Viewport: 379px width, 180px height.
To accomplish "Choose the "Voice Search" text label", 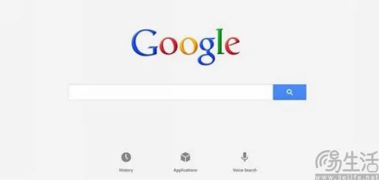I will tap(245, 170).
